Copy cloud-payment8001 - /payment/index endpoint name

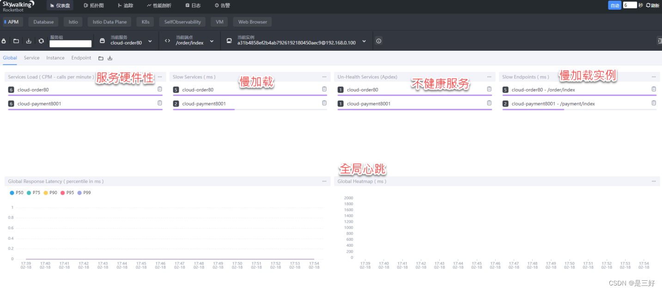point(654,103)
